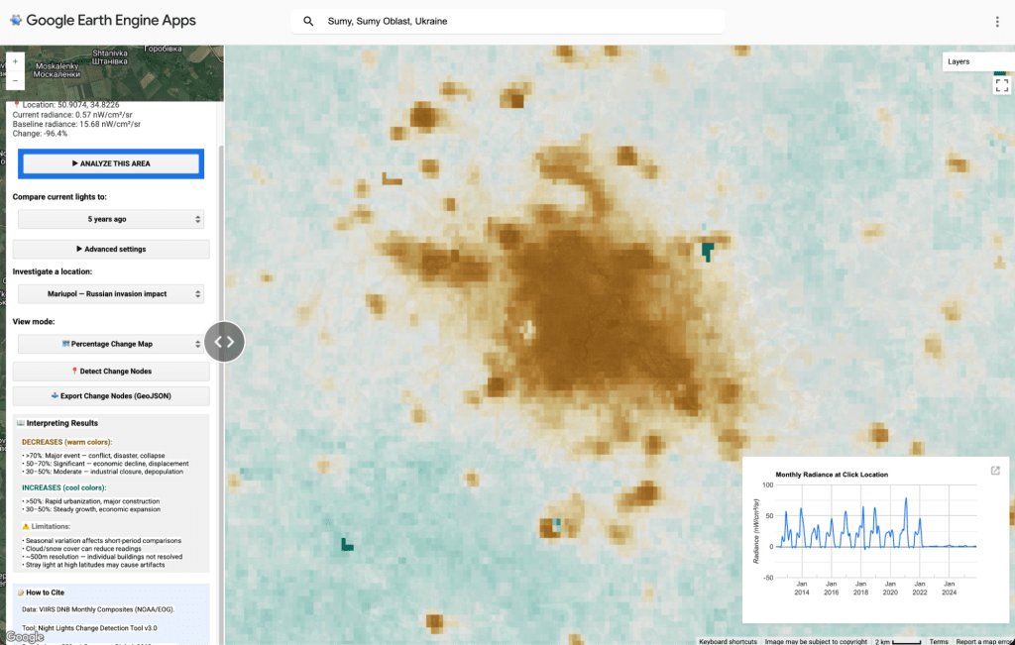Zoom out with the minus button
This screenshot has height=645, width=1015.
click(x=16, y=80)
